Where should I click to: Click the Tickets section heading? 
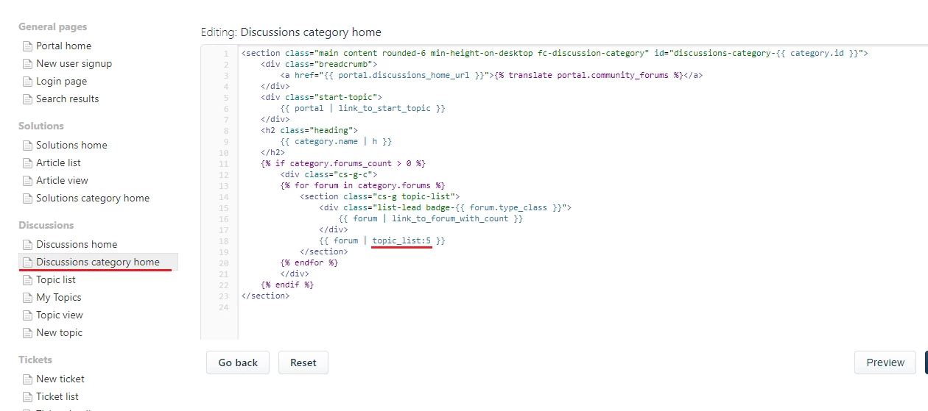(x=35, y=360)
